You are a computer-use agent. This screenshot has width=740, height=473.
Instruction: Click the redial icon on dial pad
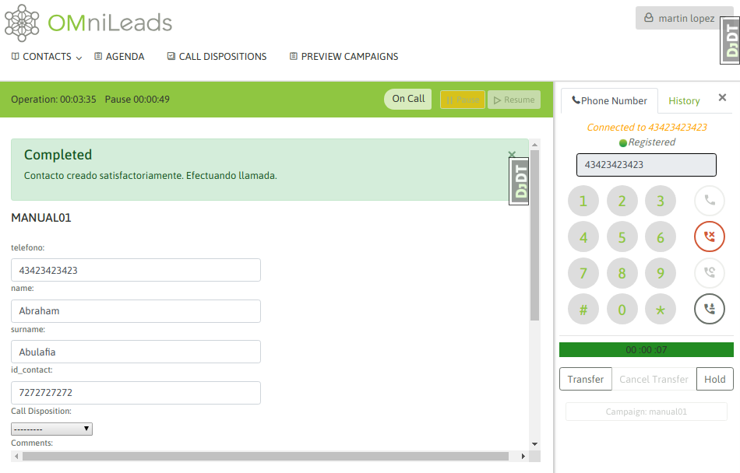click(x=709, y=273)
